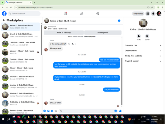Click Karina's phone number message 840)228-3483
This screenshot has height=124, width=165.
(x=55, y=103)
